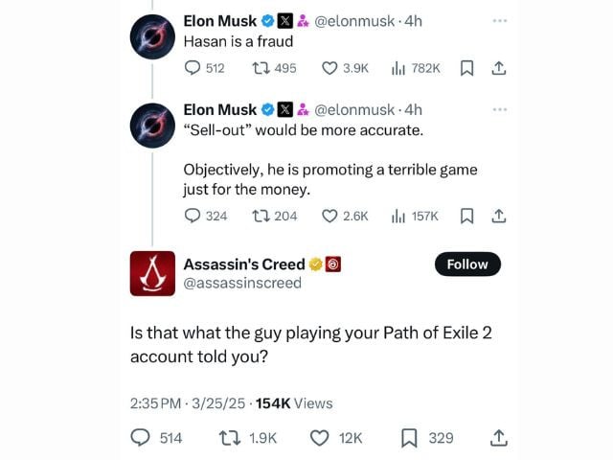Image resolution: width=613 pixels, height=460 pixels.
Task: Open Elon Musk's avatar on first tweet
Action: click(x=152, y=38)
